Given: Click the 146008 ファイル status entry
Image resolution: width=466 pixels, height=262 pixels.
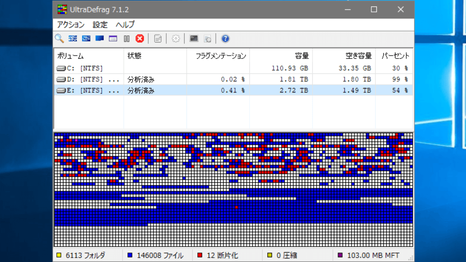Looking at the screenshot, I should click(x=160, y=255).
